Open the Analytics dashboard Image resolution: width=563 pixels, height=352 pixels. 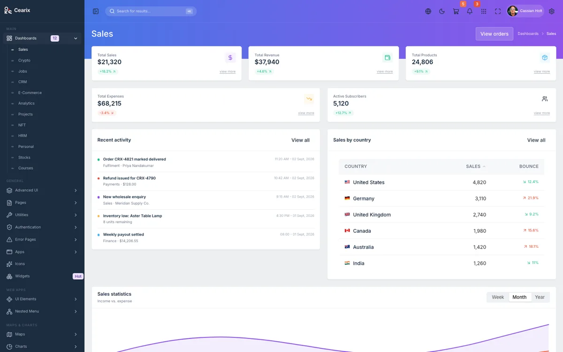point(26,103)
